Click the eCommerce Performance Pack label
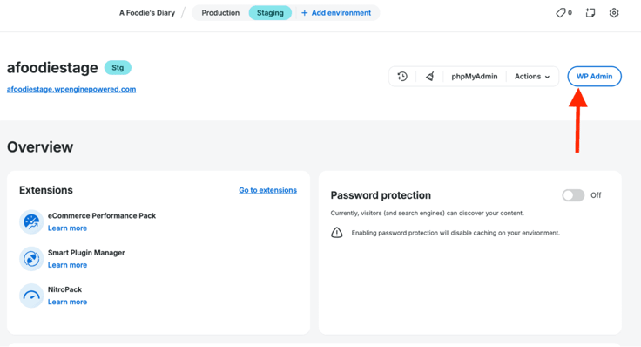Image resolution: width=641 pixels, height=347 pixels. click(x=102, y=215)
